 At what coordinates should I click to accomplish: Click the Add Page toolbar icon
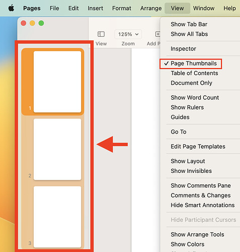157,34
